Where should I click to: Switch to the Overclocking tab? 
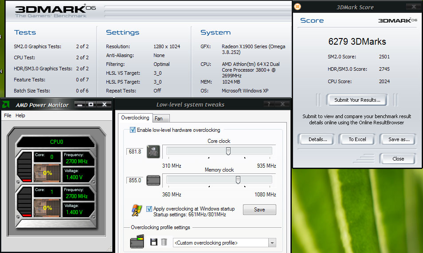pyautogui.click(x=135, y=118)
